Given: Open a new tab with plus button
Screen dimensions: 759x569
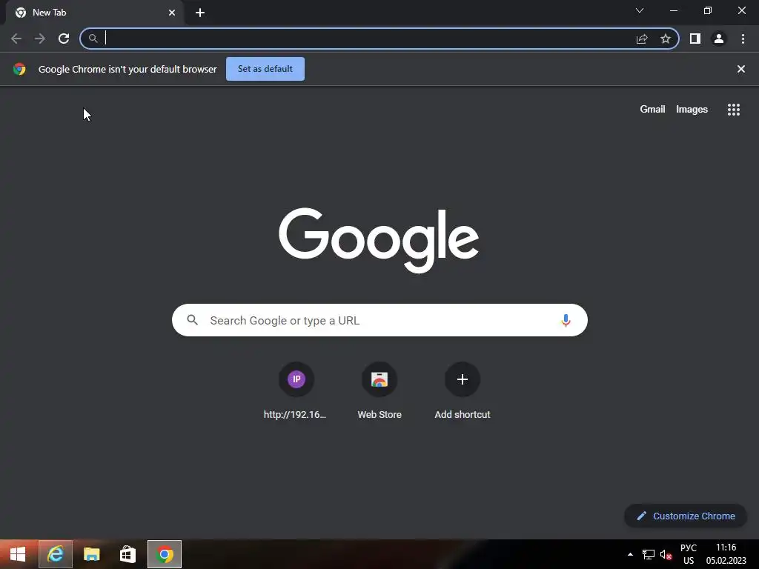Looking at the screenshot, I should pyautogui.click(x=200, y=13).
